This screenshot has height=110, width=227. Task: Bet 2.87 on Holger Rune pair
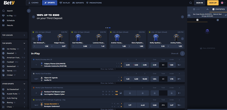(58, 46)
